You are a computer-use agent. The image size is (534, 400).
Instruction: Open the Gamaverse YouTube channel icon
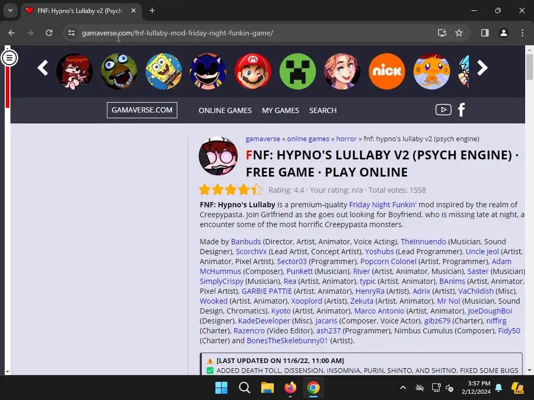[x=443, y=110]
